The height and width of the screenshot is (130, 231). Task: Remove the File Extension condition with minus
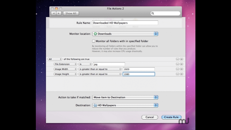pyautogui.click(x=177, y=64)
